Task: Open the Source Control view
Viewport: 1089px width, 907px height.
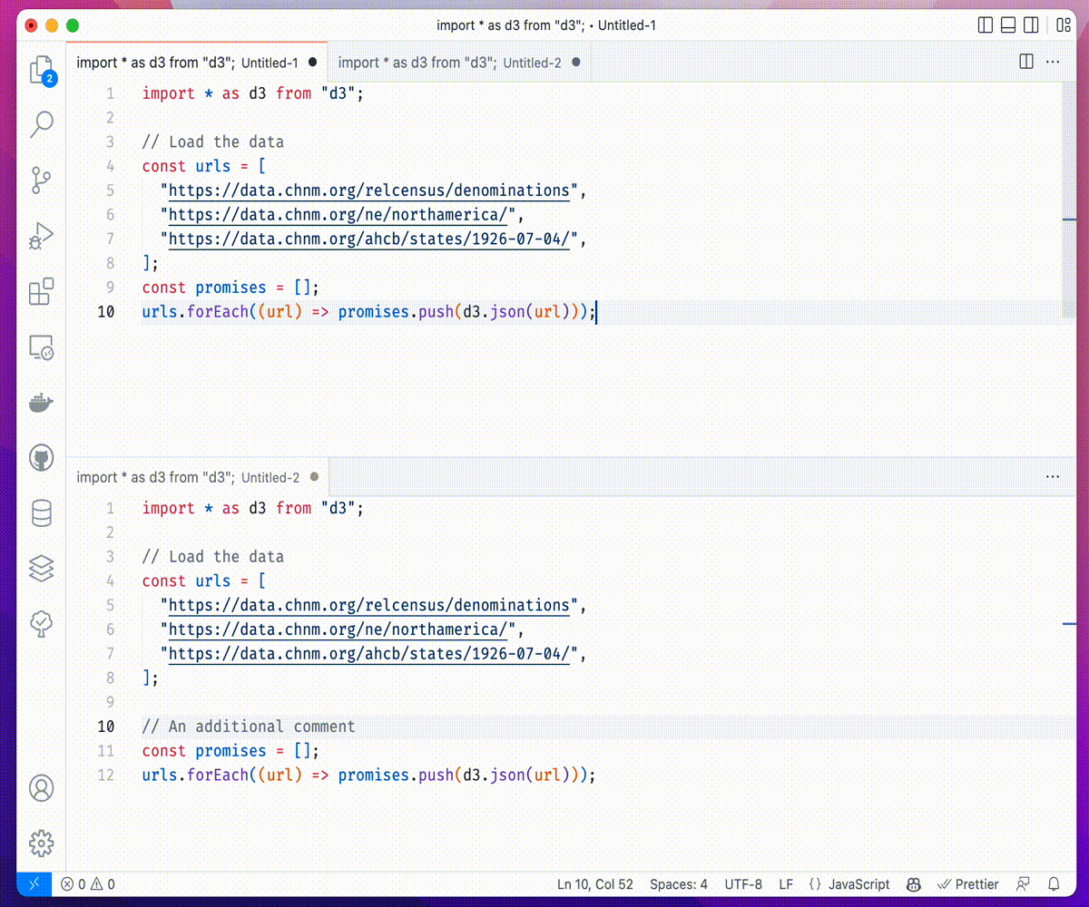Action: 41,180
